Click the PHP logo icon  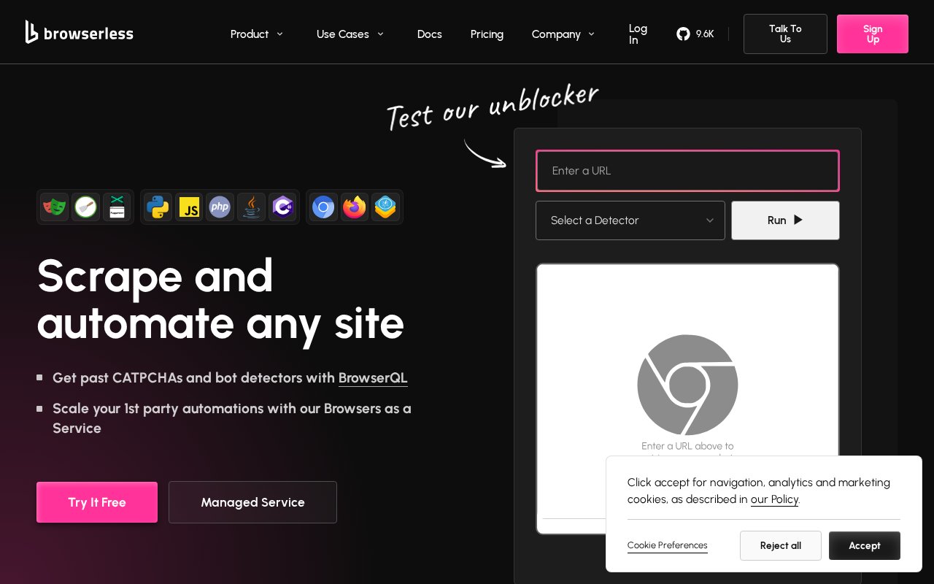[x=220, y=207]
